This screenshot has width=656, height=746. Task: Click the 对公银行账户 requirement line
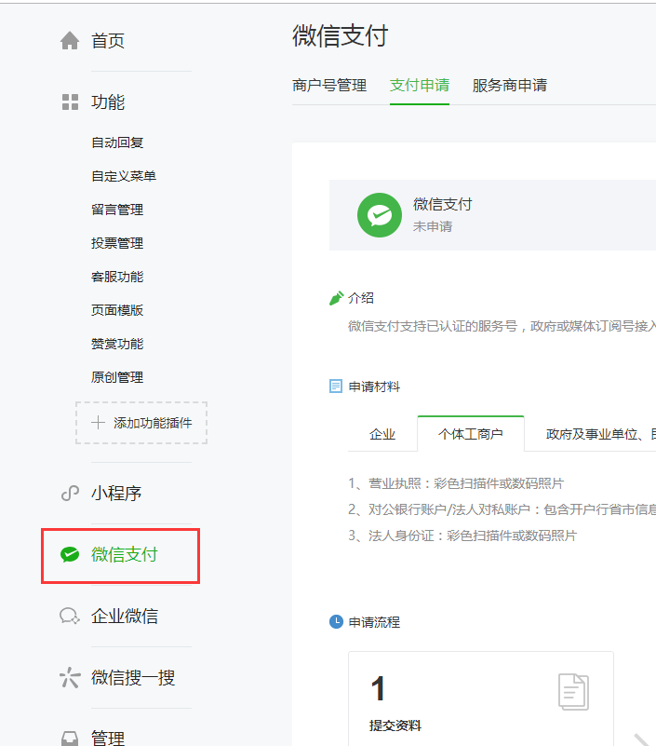pos(502,509)
